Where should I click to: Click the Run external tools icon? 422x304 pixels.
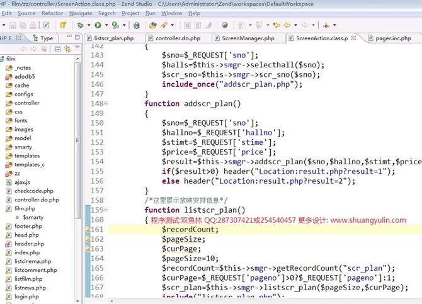coord(115,25)
